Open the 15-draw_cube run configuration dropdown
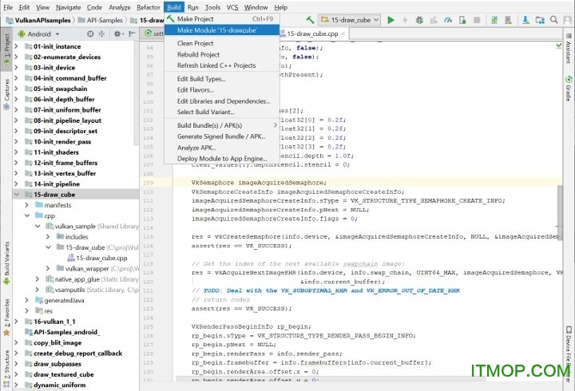575x391 pixels. [x=349, y=20]
